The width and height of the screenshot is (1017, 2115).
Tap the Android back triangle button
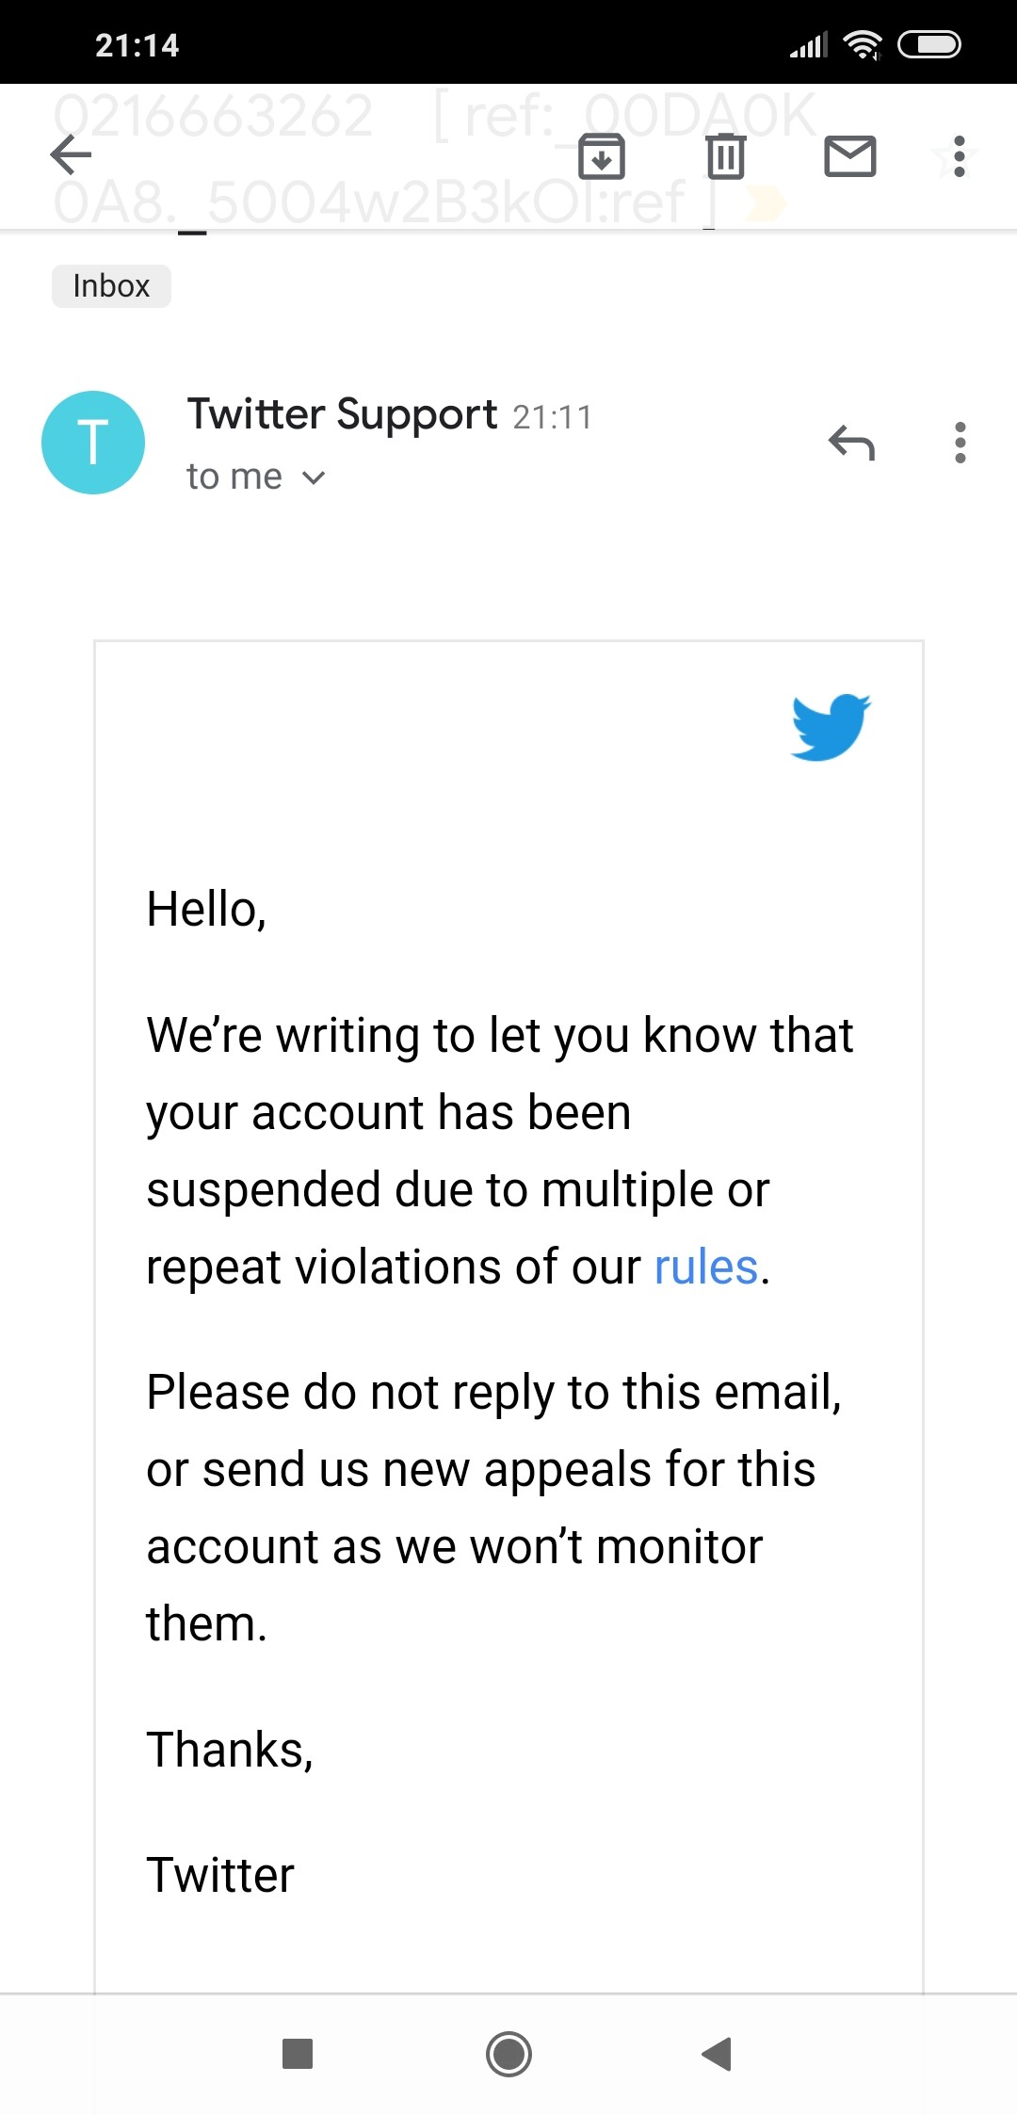tap(718, 2054)
